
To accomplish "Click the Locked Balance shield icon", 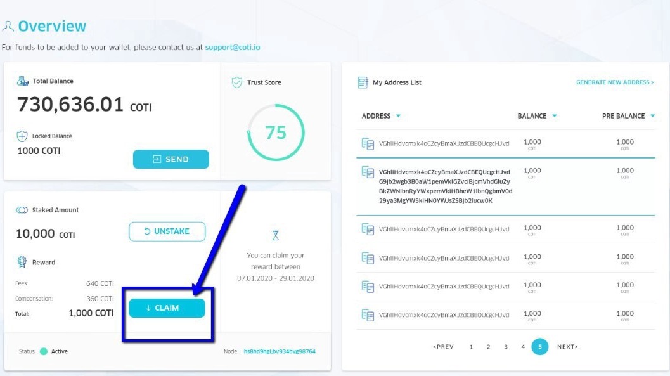I will 22,136.
